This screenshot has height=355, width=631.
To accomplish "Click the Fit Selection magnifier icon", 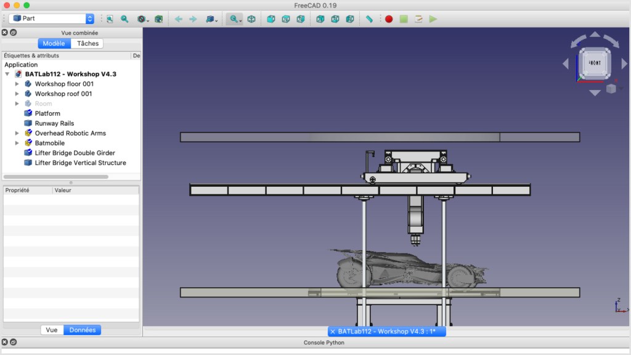I will click(x=124, y=19).
